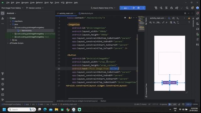Image resolution: width=201 pixels, height=113 pixels.
Task: Open Terminal tool window icon
Action: pos(3,94)
